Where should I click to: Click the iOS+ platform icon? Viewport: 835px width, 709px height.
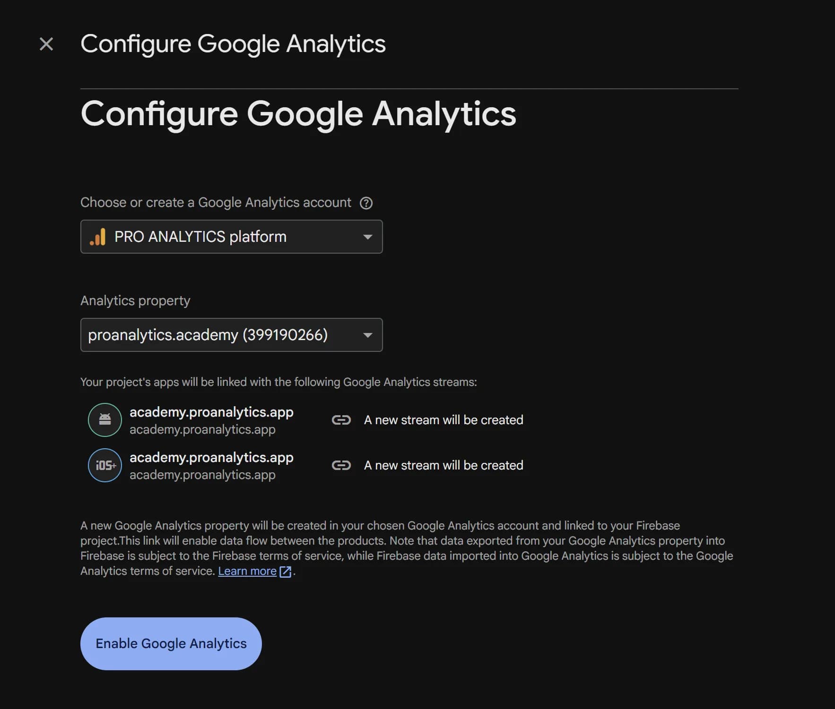coord(104,465)
